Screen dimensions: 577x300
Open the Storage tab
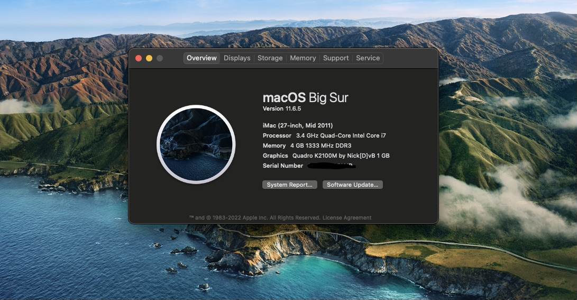coord(270,58)
